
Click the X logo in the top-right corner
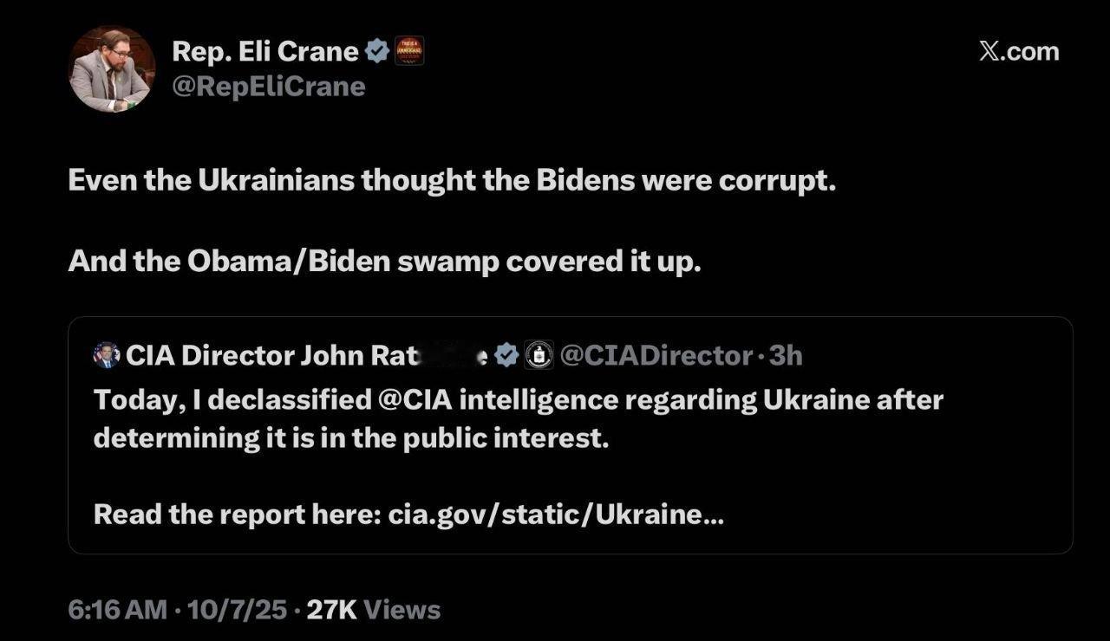(x=989, y=51)
